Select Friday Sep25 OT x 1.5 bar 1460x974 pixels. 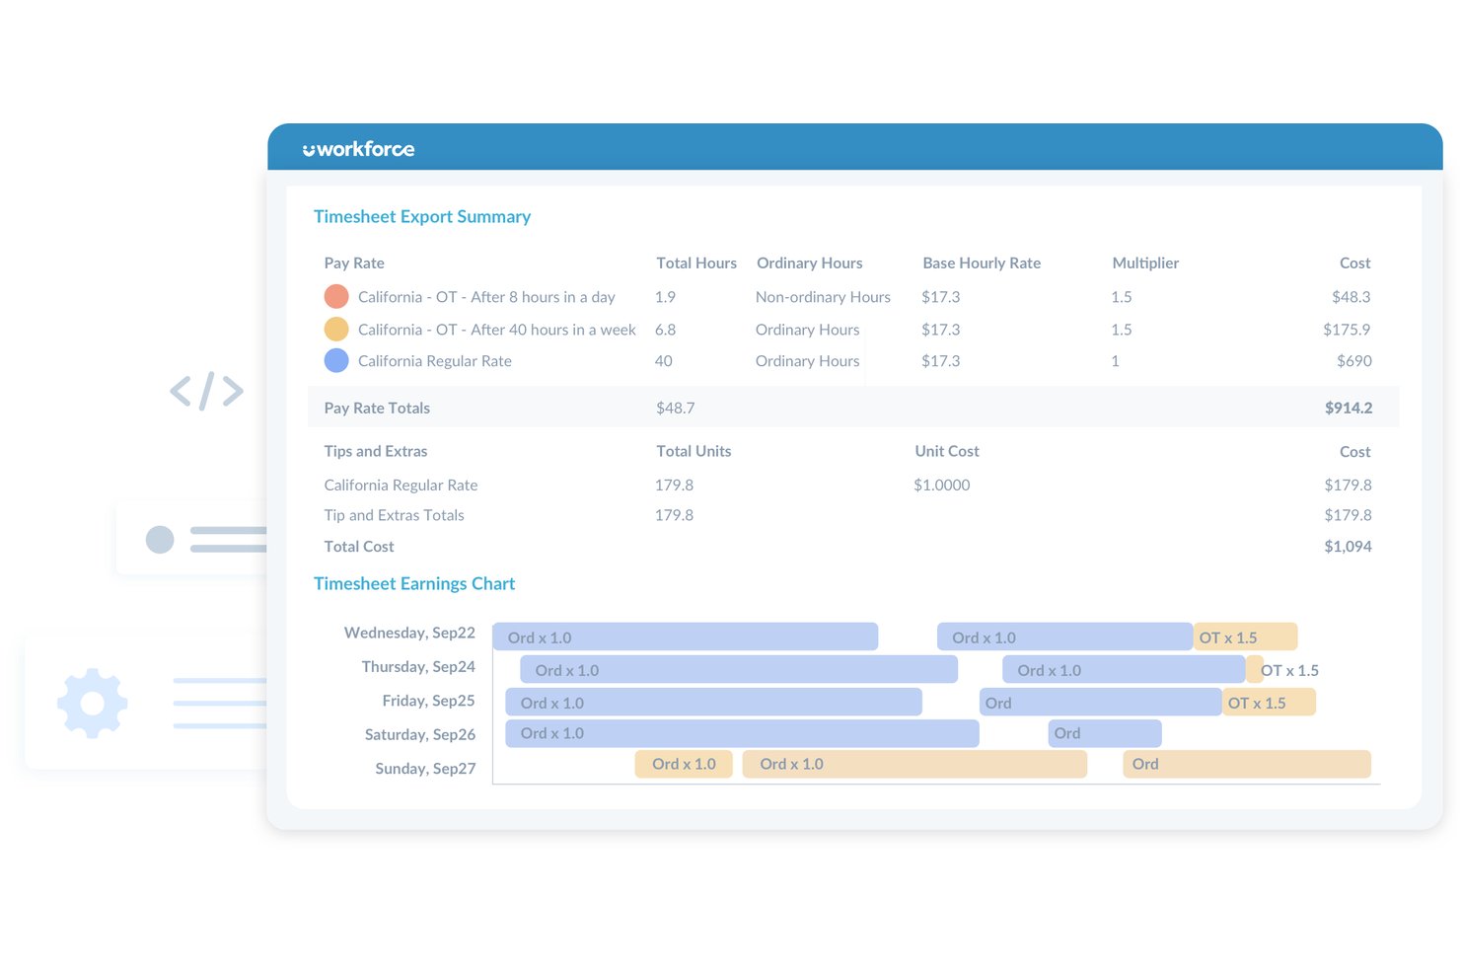pyautogui.click(x=1269, y=702)
